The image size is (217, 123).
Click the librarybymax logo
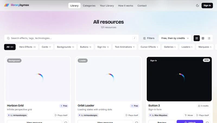coord(17,5)
